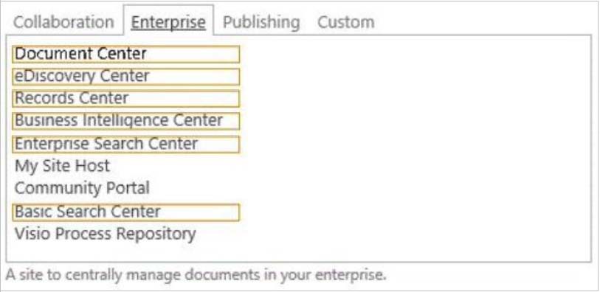Select Business Intelligence Center template

[x=126, y=121]
